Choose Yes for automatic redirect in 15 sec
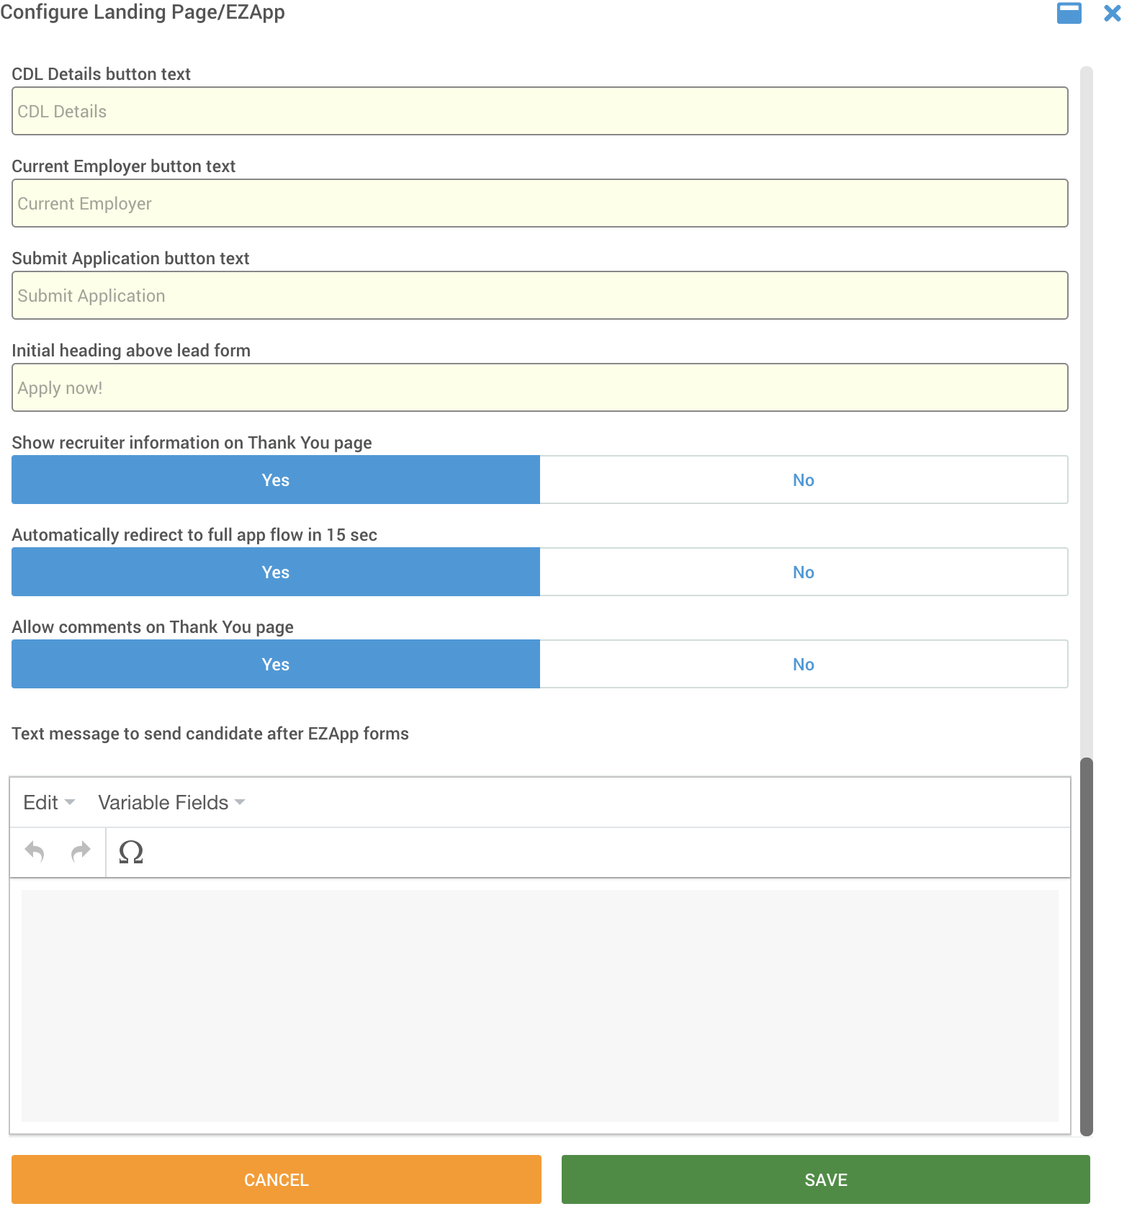 point(276,572)
